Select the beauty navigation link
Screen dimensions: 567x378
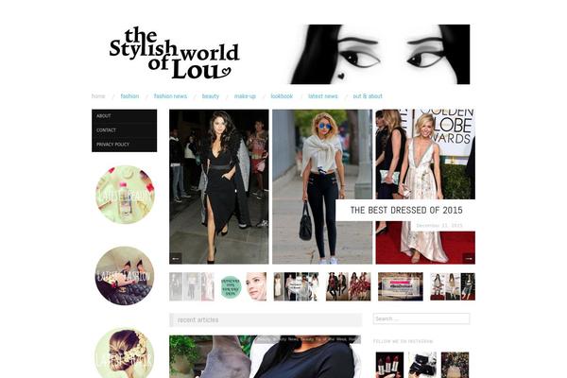coord(211,96)
